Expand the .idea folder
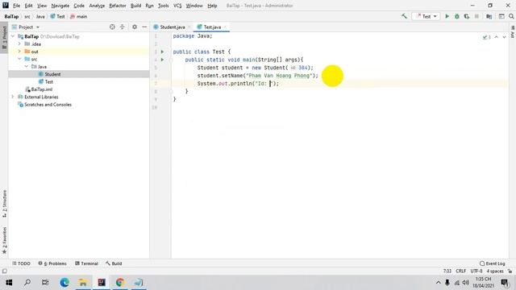 tap(19, 44)
